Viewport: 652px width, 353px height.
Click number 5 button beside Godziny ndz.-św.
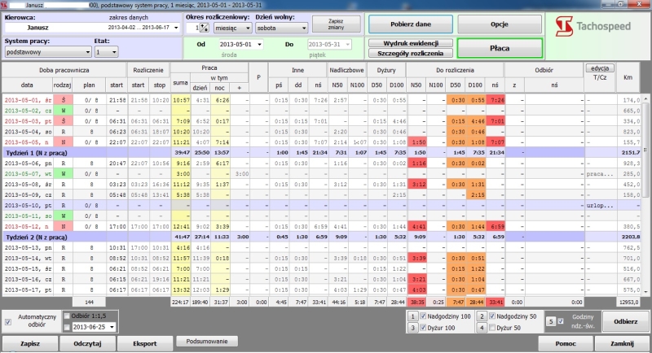(551, 322)
